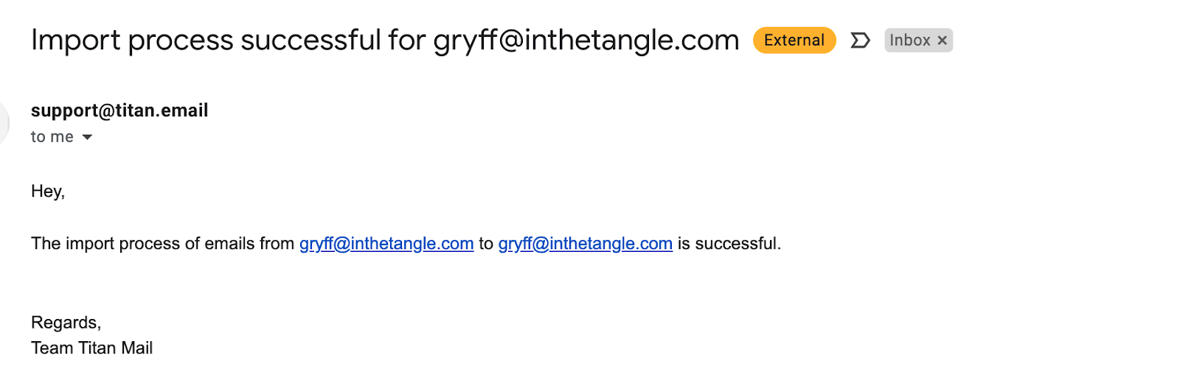Click the word "to" between the links

(x=485, y=244)
